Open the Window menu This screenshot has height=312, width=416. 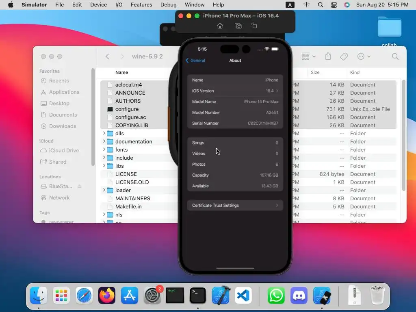coord(195,5)
